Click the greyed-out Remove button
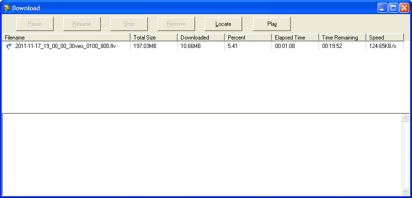Viewport: 412px width, 198px height. tap(176, 24)
